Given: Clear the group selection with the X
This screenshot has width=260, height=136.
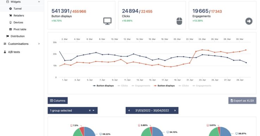Looking at the screenshot, I should click(90, 111).
